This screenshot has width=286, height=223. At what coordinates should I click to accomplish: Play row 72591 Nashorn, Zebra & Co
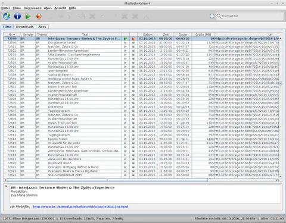pyautogui.click(x=126, y=46)
